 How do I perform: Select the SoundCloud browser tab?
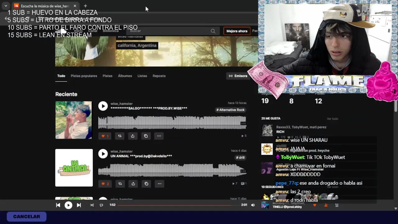(x=45, y=6)
